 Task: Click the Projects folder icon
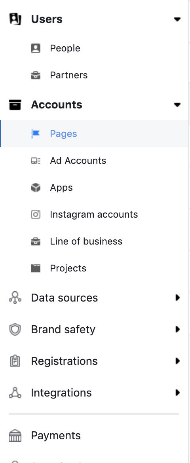tap(36, 268)
